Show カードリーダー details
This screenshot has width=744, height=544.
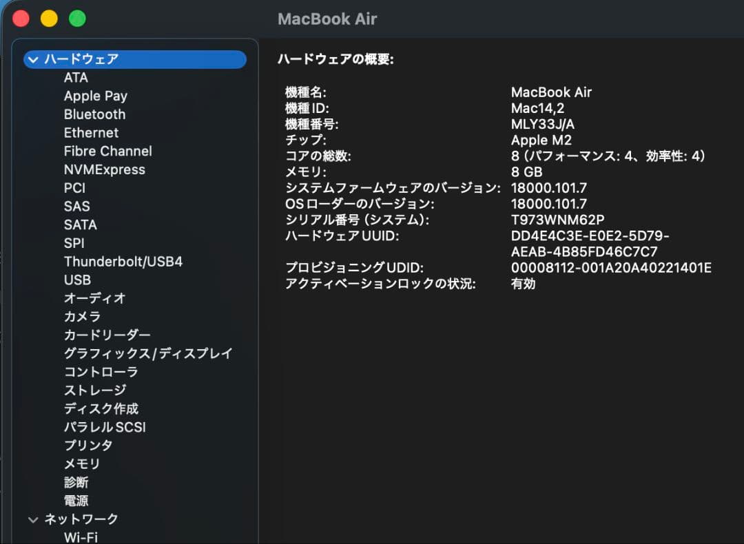tap(107, 335)
